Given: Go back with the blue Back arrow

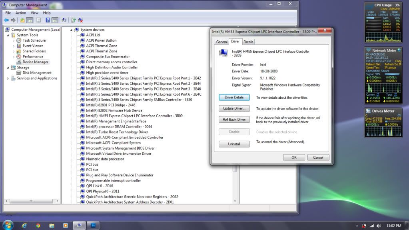Looking at the screenshot, I should [x=6, y=20].
